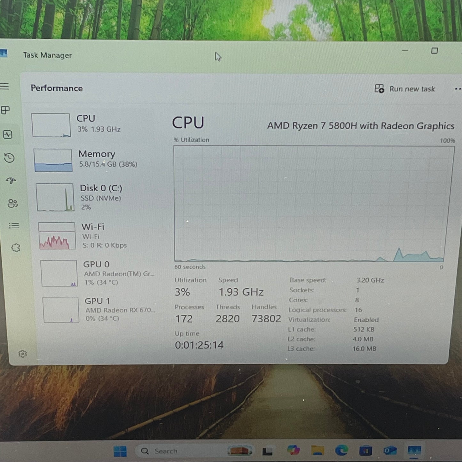
Task: Click the Base speed value 3.20 GHz
Action: (x=370, y=280)
